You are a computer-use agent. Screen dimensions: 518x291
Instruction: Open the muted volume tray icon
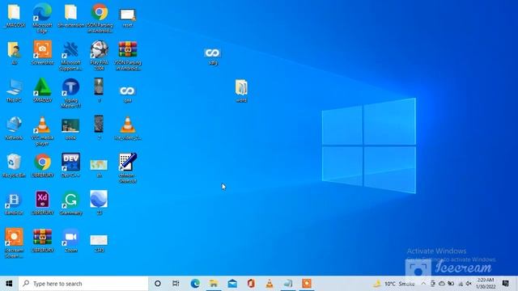pos(469,284)
